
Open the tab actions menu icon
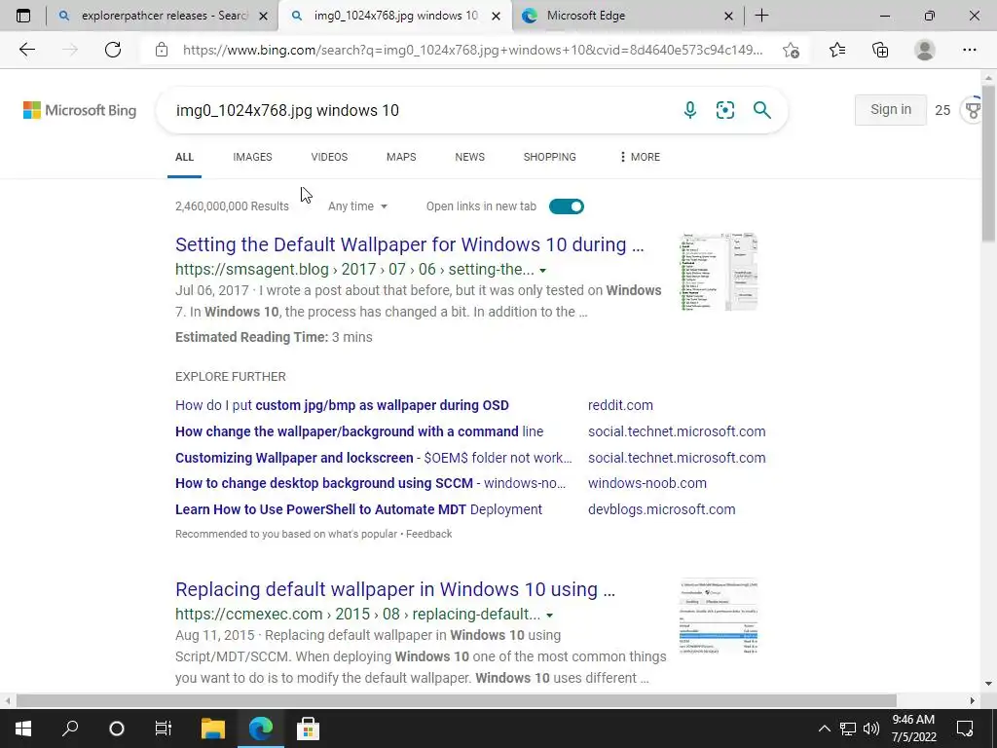click(x=23, y=16)
